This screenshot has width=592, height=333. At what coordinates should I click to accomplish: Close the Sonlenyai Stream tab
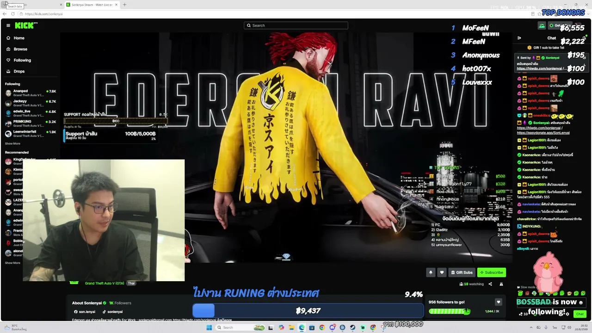point(116,5)
